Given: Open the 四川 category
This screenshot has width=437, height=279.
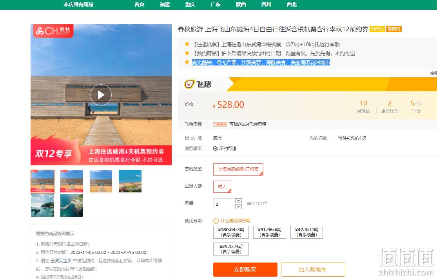Looking at the screenshot, I should click(266, 4).
